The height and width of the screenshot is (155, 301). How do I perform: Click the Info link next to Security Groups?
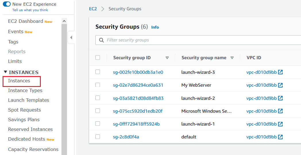click(155, 27)
